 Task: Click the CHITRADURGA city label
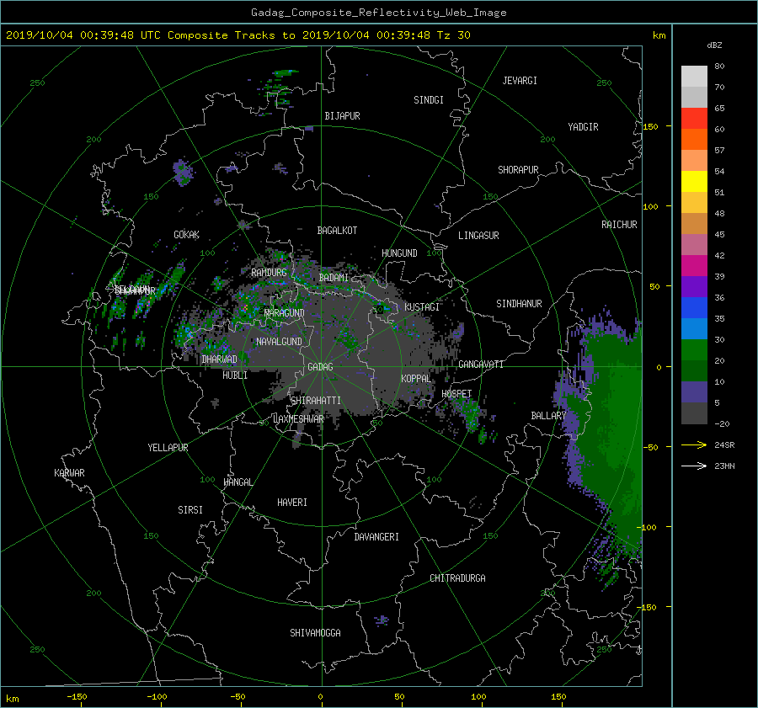click(458, 578)
